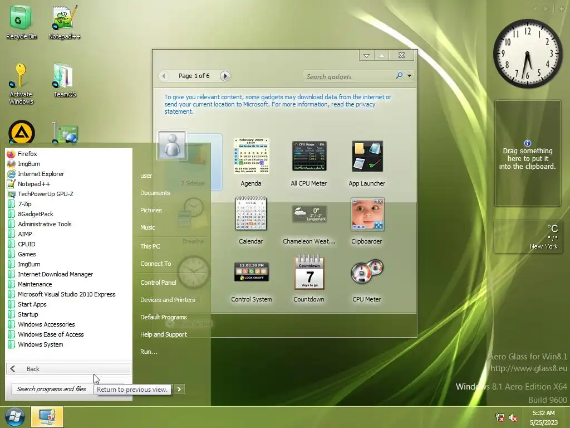Click the taskbar clock and date

point(543,417)
